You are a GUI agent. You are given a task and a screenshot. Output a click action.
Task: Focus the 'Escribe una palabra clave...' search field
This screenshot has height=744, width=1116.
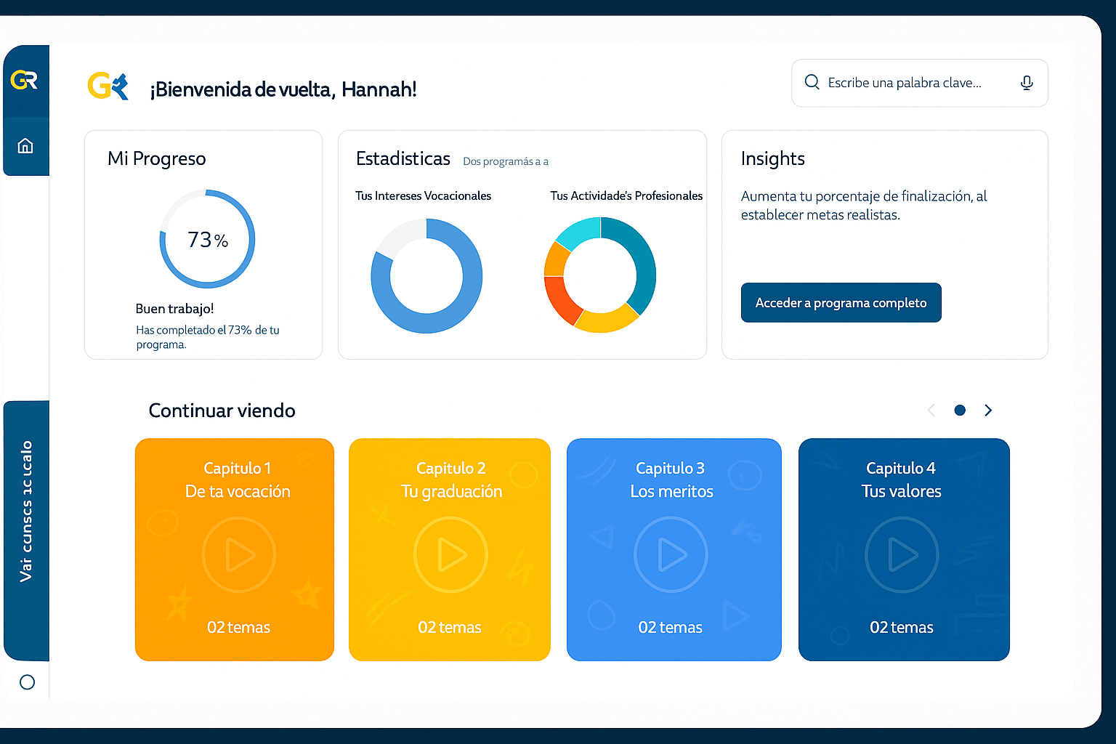click(x=920, y=83)
